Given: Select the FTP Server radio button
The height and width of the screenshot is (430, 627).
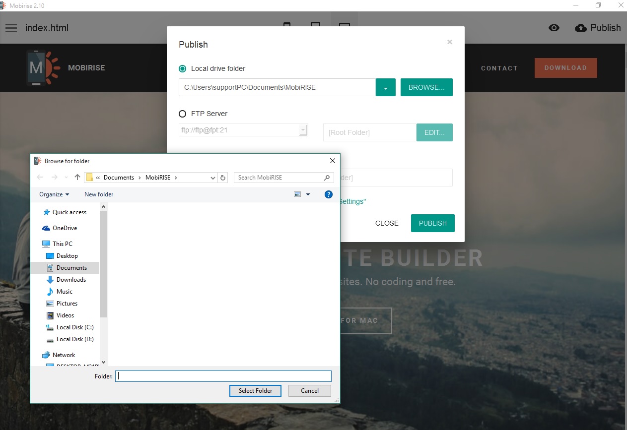Looking at the screenshot, I should click(182, 114).
